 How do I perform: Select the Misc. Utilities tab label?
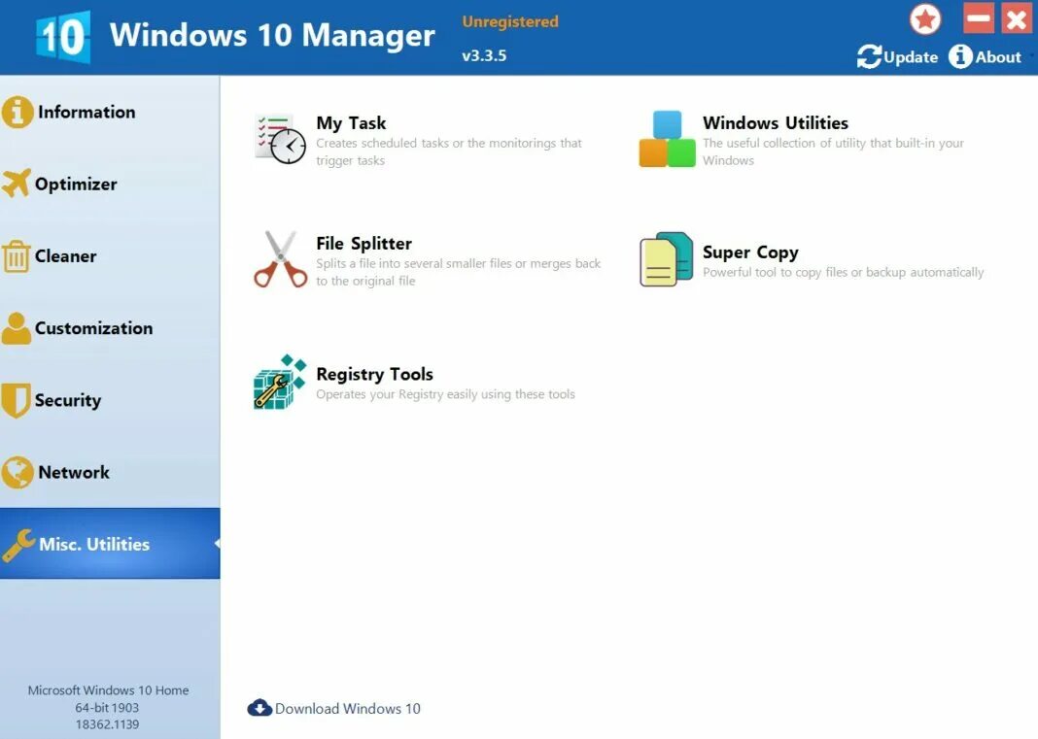pos(94,544)
